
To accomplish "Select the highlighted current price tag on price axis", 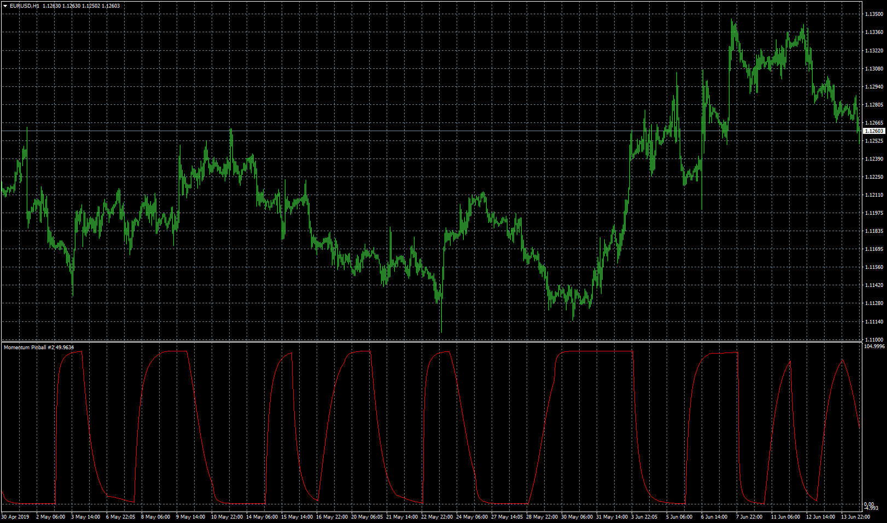I will (874, 131).
